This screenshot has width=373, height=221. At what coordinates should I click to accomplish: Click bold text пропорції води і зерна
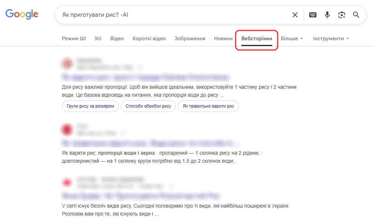[126, 153]
